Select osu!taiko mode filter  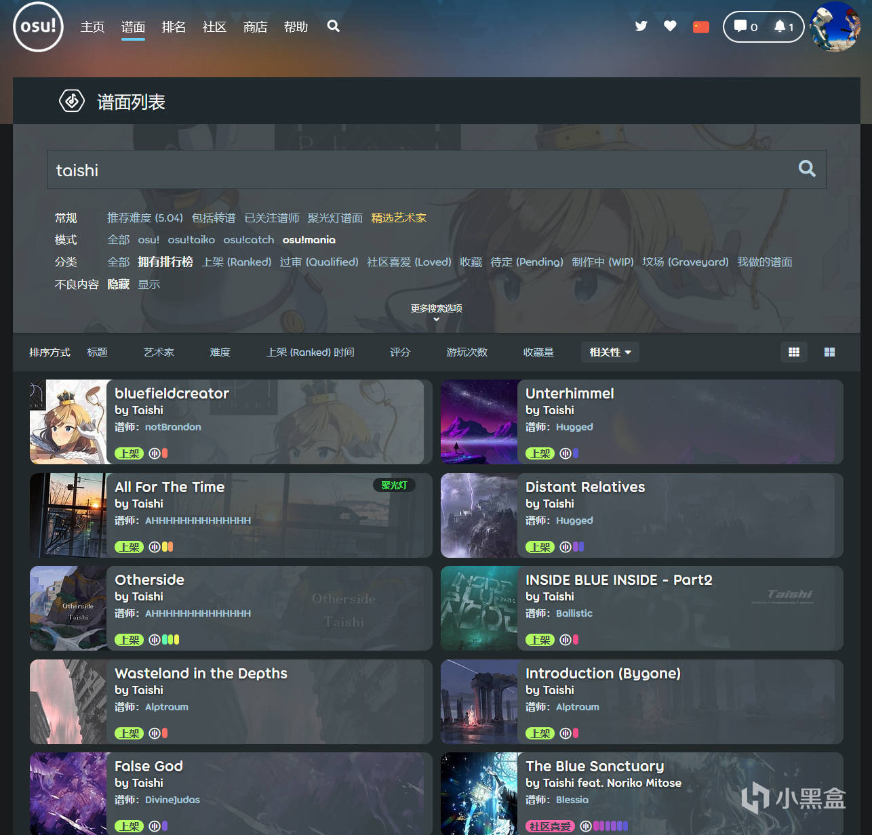(191, 240)
